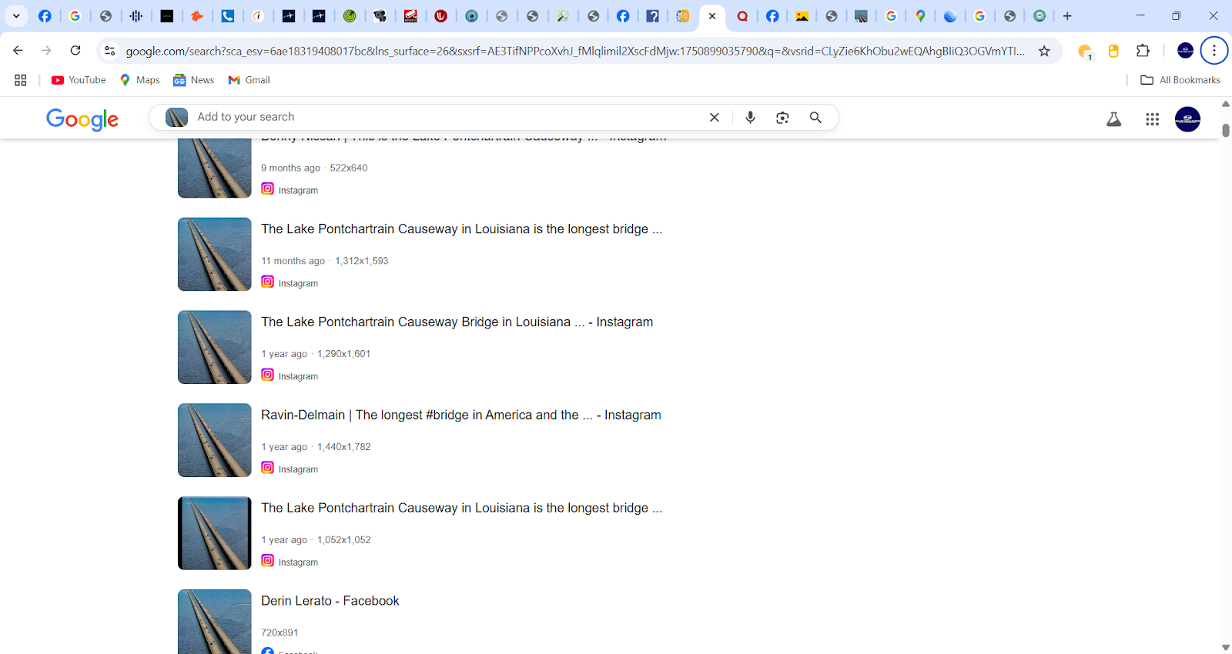Close the active Google search tab
Screen dimensions: 1232x654
coord(712,15)
